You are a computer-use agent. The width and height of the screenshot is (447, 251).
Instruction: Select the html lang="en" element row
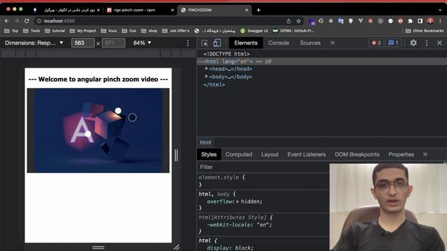pos(322,61)
